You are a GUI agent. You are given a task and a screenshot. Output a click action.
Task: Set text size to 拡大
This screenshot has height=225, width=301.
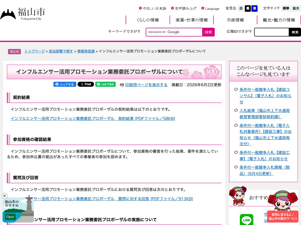tap(296, 8)
